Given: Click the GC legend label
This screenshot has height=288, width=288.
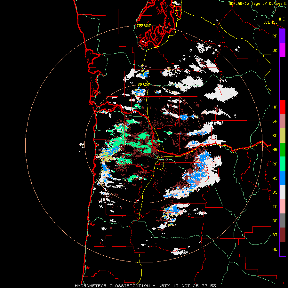Looking at the screenshot, I should 275,221.
